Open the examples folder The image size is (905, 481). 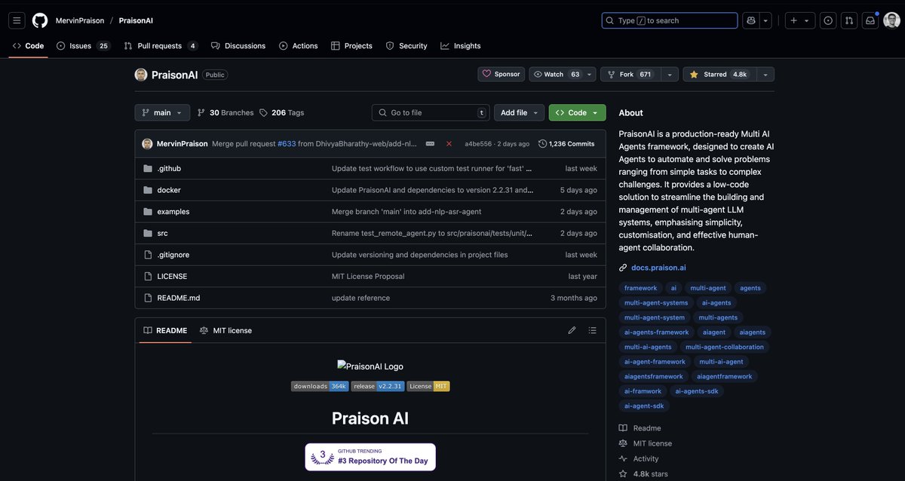pyautogui.click(x=173, y=211)
